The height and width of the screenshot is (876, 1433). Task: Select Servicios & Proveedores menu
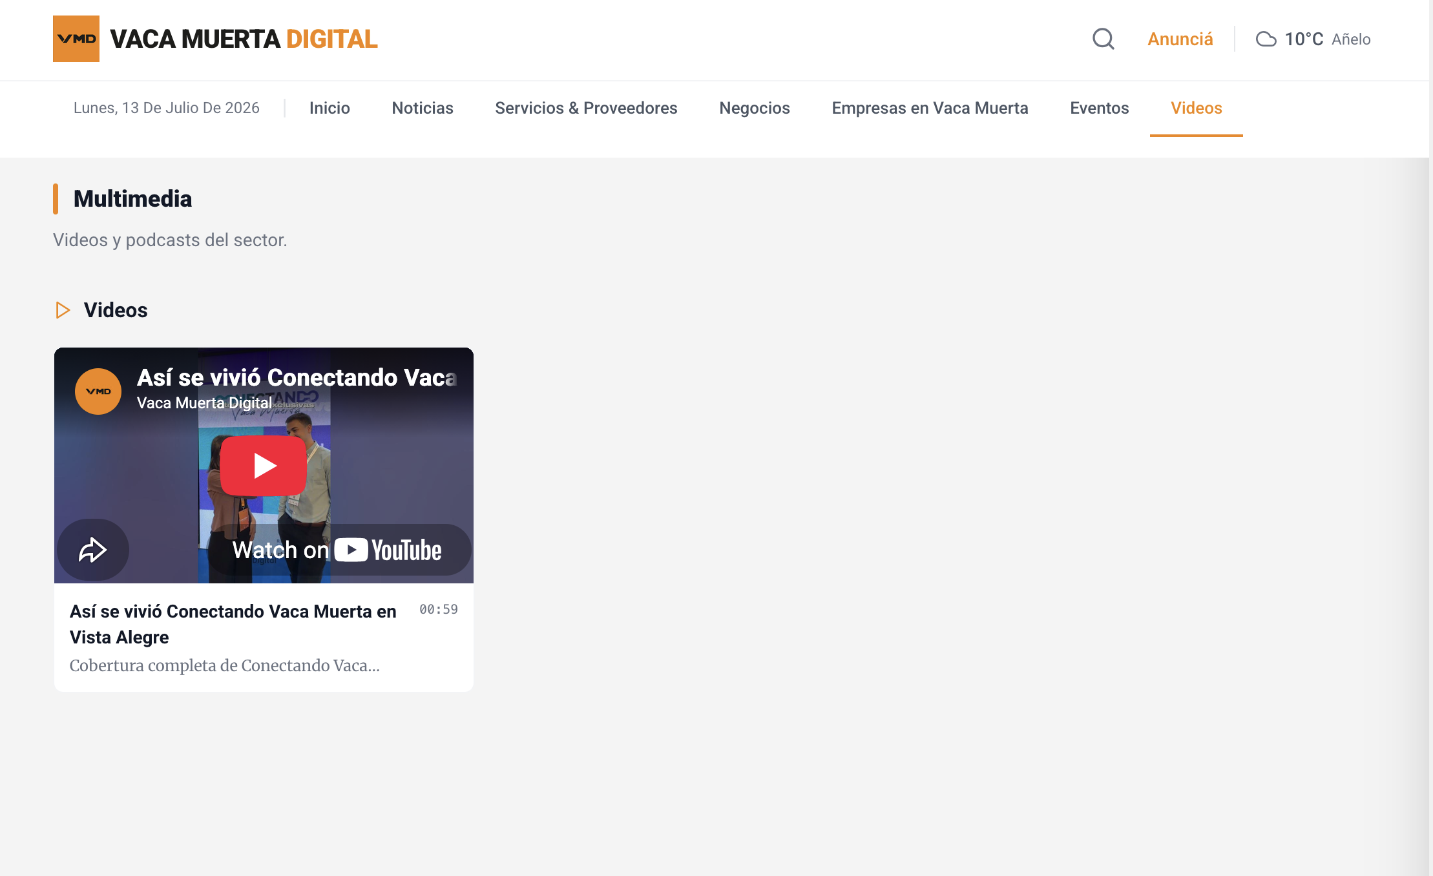point(586,108)
